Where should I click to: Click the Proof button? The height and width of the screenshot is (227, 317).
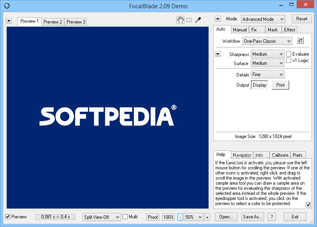coord(153,217)
